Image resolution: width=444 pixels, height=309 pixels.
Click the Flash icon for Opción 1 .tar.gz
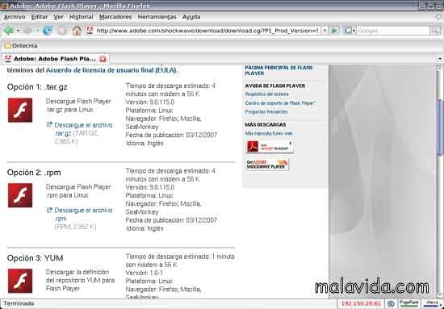pyautogui.click(x=20, y=110)
